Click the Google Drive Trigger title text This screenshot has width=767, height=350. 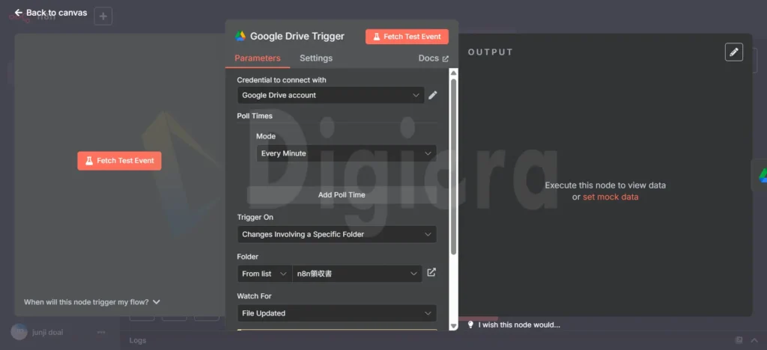click(x=297, y=36)
